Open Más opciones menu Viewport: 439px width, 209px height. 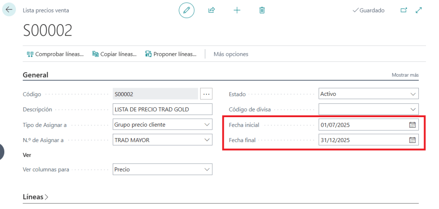tap(231, 54)
